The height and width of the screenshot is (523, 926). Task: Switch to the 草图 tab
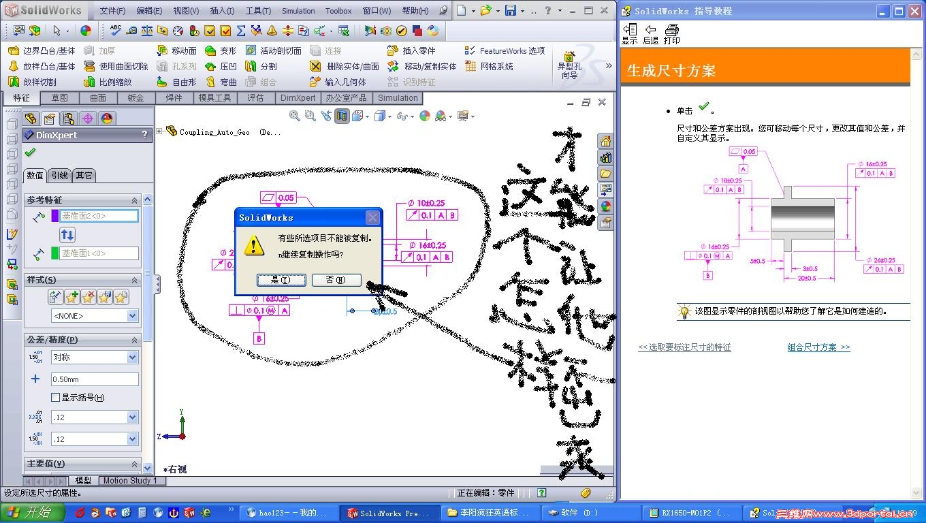[x=60, y=98]
